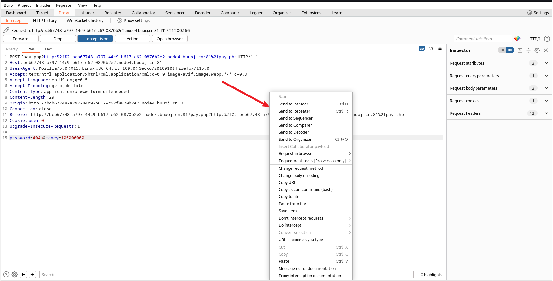Switch editor to Pretty view
Screen dimensions: 553x281
(12, 49)
